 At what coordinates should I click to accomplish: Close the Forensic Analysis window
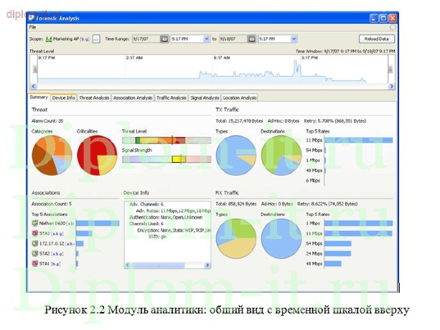tap(393, 18)
